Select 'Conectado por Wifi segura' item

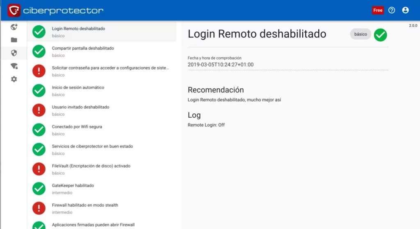(77, 127)
